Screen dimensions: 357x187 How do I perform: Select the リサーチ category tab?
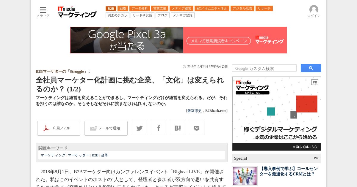(264, 9)
